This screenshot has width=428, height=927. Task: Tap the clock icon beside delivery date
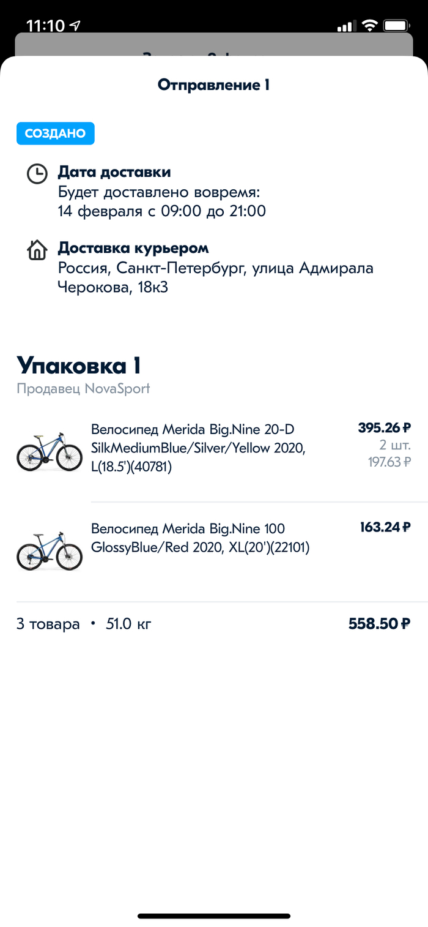click(x=37, y=173)
